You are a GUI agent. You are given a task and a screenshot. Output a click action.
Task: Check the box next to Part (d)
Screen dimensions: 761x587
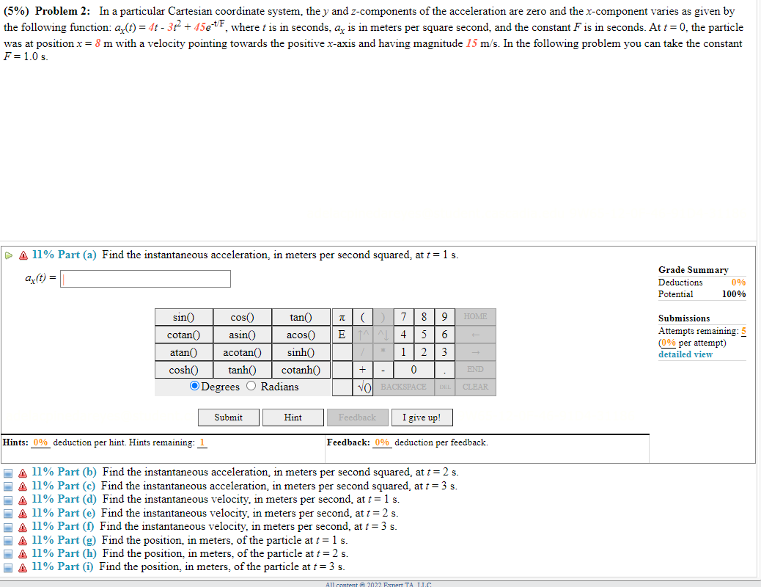click(x=8, y=499)
